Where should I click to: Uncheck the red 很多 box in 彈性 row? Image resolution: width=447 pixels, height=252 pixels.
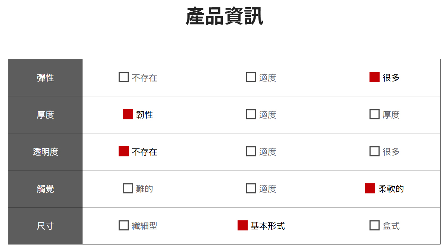click(375, 77)
